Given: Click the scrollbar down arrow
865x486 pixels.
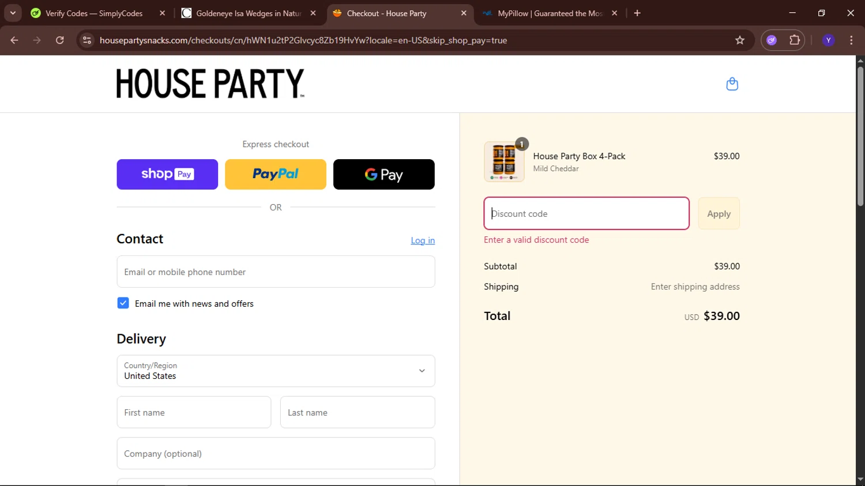Looking at the screenshot, I should [860, 480].
